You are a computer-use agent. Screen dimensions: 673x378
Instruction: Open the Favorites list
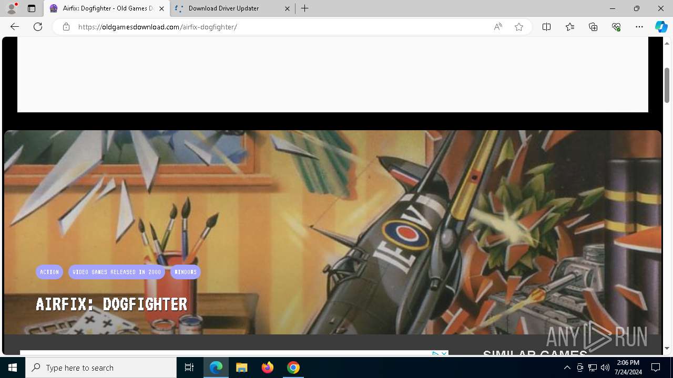pos(570,27)
